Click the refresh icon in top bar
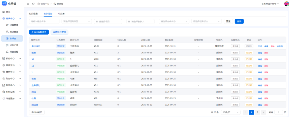 click(x=33, y=4)
